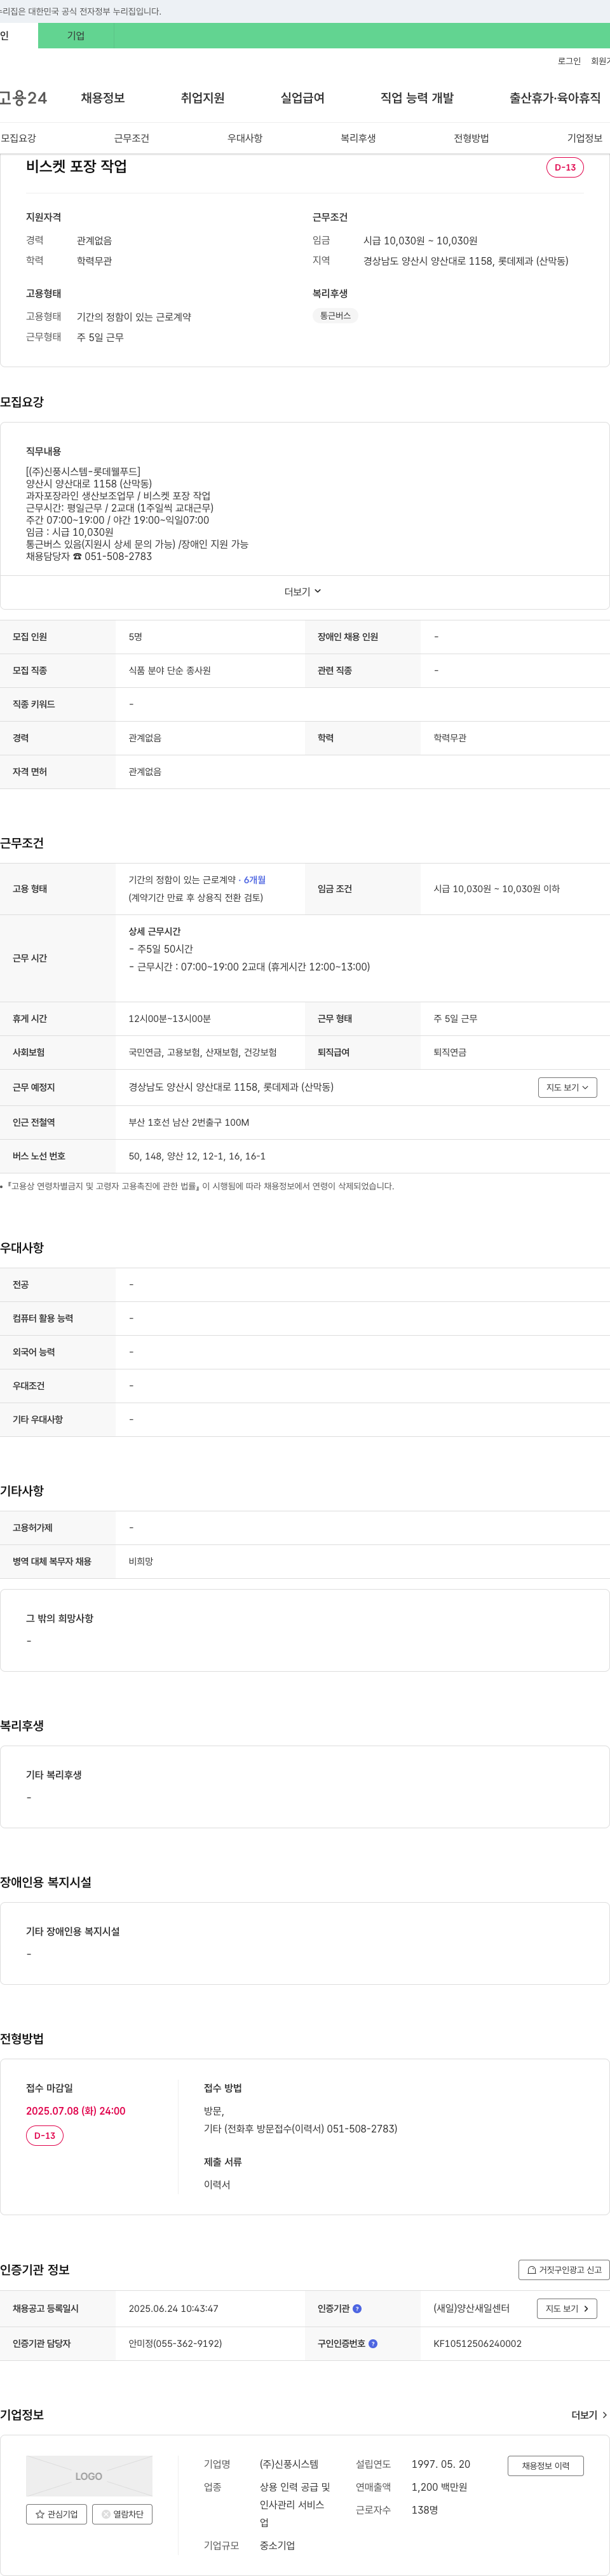Screen dimensions: 610x2576
Task: Jump to the 기업정보 section tab
Action: [x=585, y=138]
